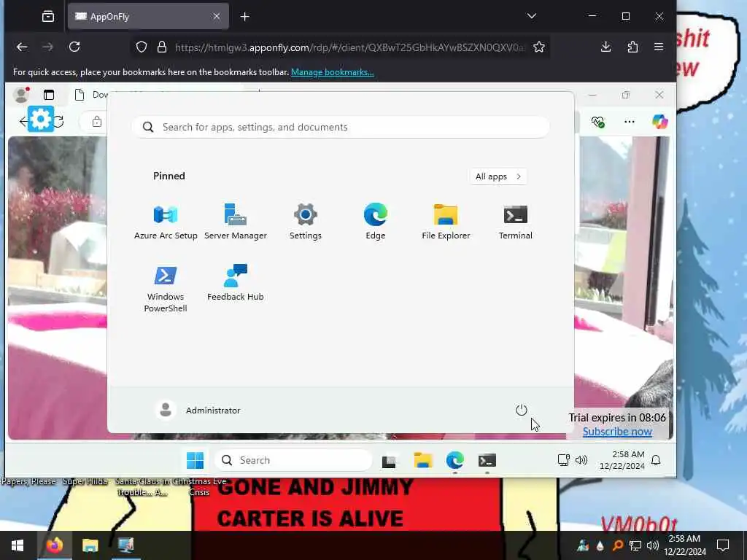Image resolution: width=747 pixels, height=560 pixels.
Task: Open Papers, Please desktop shortcut
Action: click(x=28, y=481)
